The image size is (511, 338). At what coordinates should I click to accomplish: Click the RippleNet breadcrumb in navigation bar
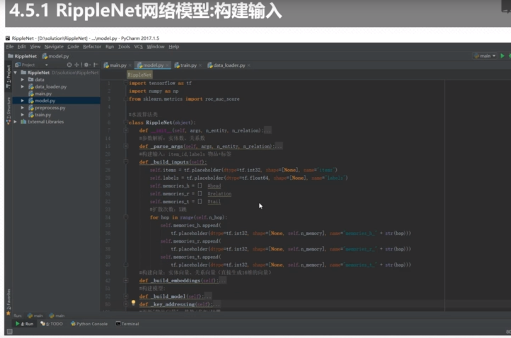click(22, 56)
